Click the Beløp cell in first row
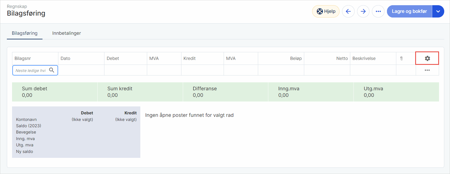 click(281, 70)
